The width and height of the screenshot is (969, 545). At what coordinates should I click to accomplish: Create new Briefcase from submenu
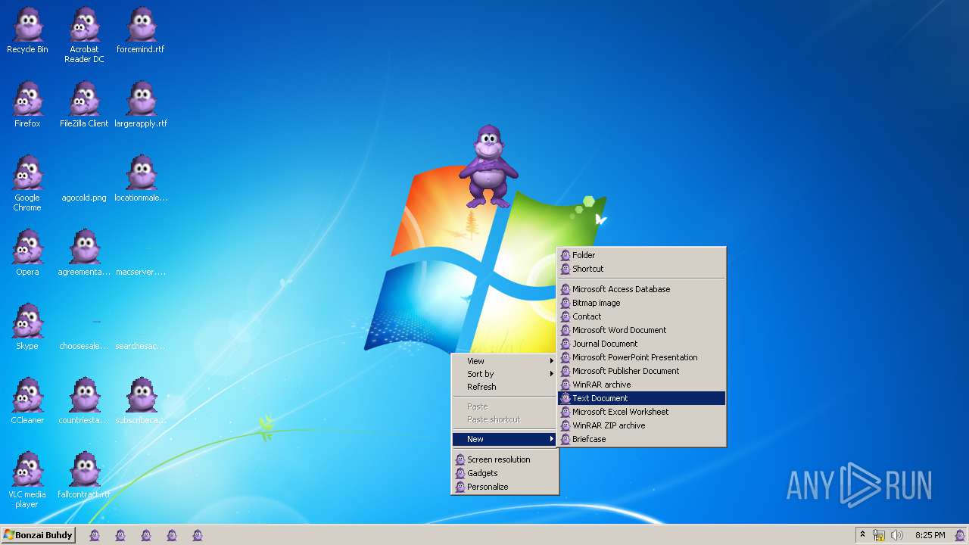point(641,439)
